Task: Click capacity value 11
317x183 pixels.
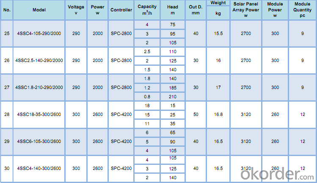Action: tap(147, 124)
